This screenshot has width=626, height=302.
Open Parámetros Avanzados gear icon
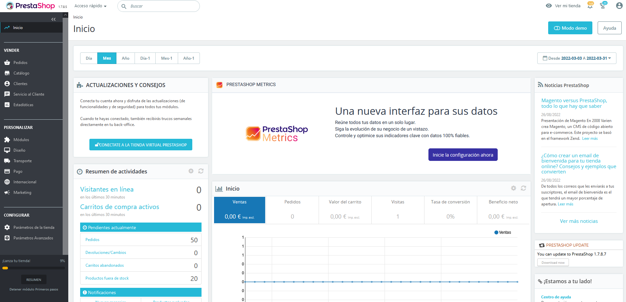pos(7,238)
